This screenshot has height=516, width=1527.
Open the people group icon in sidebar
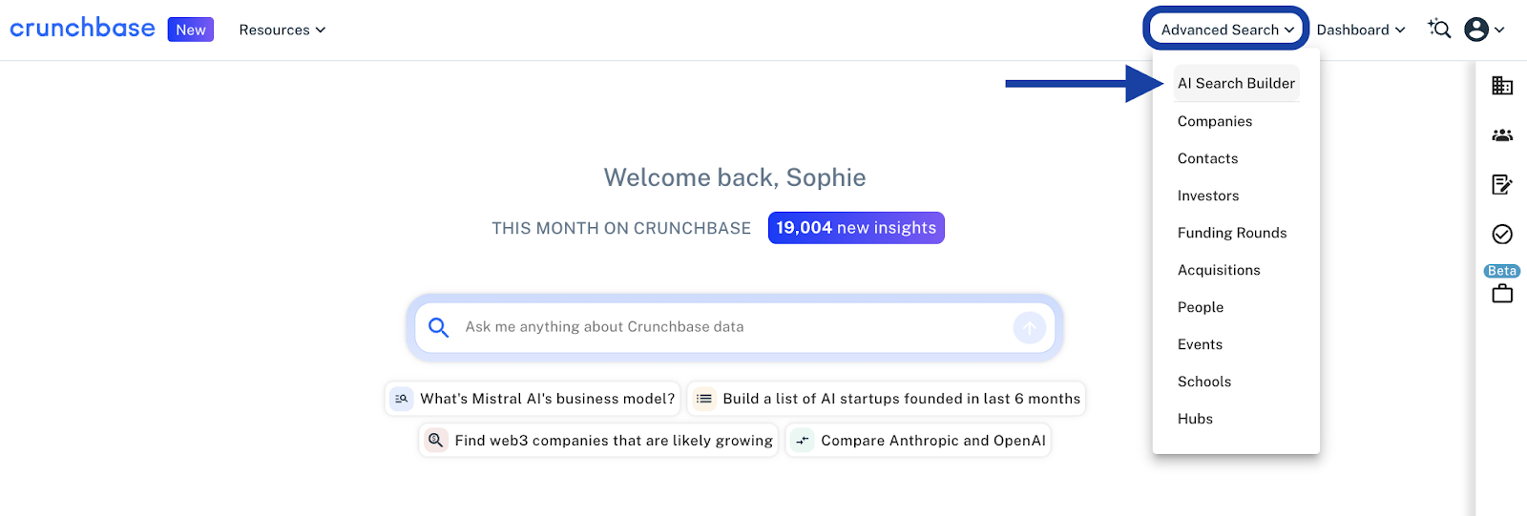click(1502, 135)
